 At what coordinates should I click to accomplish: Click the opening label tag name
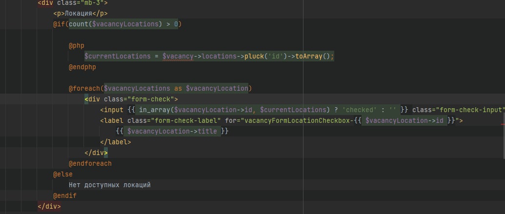(x=113, y=120)
